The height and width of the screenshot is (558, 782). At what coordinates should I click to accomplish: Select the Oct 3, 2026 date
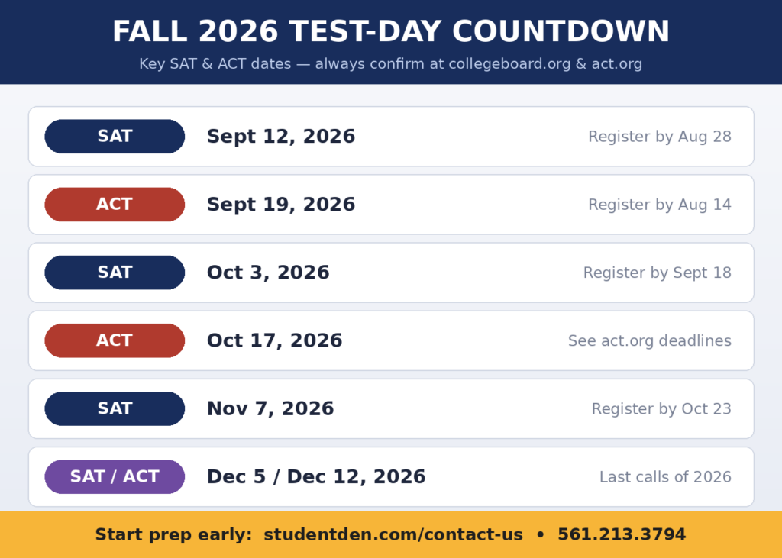tap(268, 273)
